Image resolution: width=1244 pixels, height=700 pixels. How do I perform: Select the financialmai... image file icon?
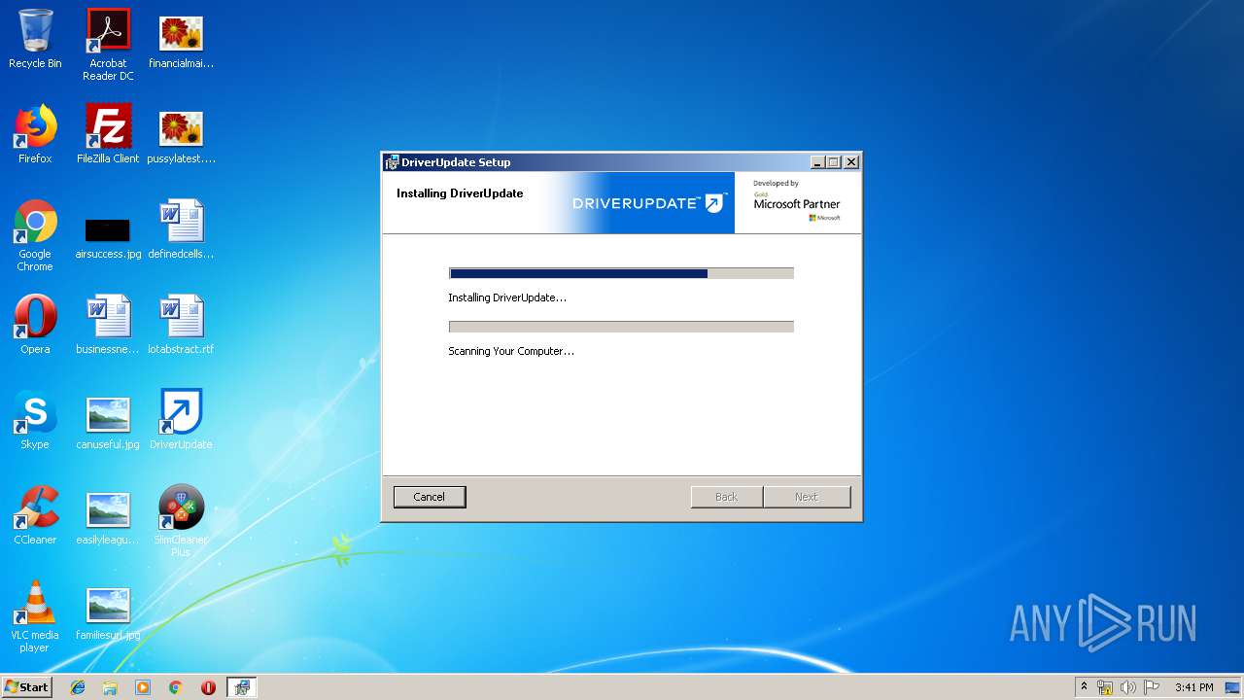[181, 40]
